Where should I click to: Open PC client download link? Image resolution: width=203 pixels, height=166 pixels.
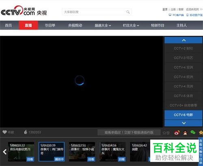[176, 15]
